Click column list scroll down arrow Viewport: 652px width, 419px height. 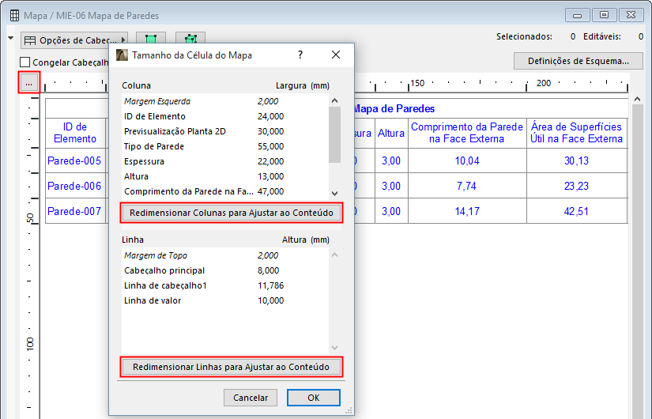tap(335, 193)
